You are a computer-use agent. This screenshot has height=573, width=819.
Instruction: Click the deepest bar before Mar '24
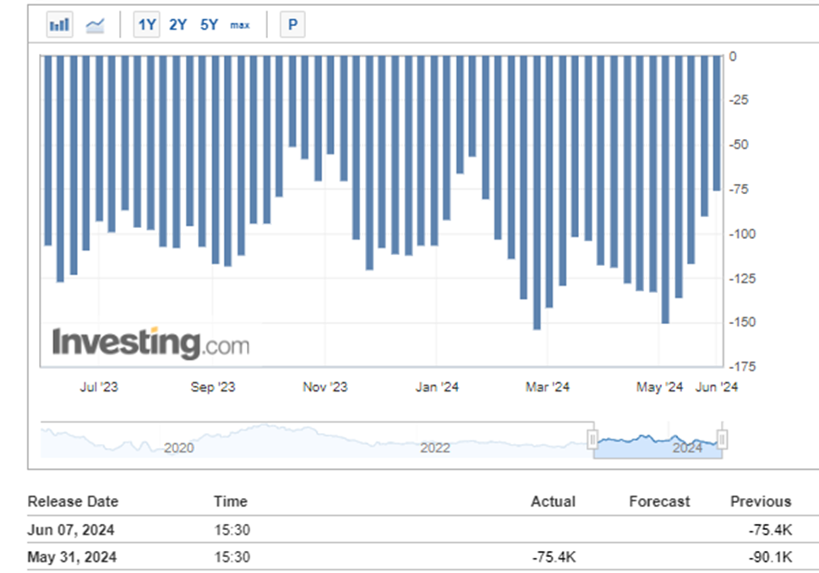[537, 192]
